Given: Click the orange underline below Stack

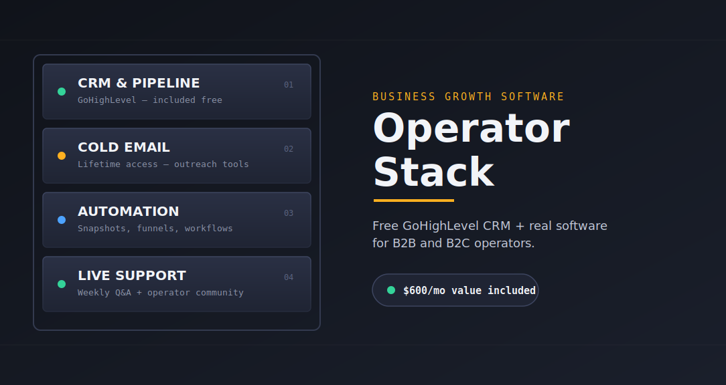Looking at the screenshot, I should coord(414,201).
